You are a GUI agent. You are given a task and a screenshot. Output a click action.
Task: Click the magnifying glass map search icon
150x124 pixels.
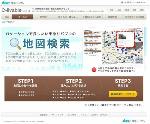click(x=16, y=44)
